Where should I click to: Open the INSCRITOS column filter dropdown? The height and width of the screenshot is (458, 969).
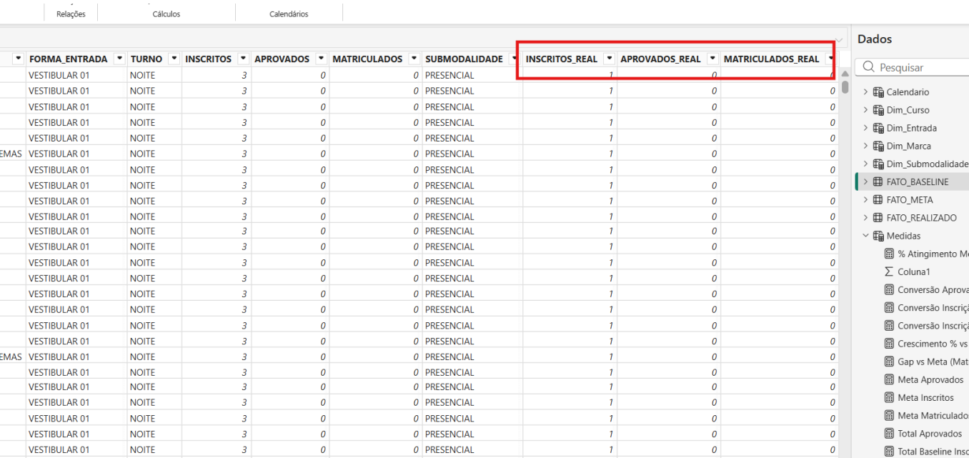click(244, 59)
